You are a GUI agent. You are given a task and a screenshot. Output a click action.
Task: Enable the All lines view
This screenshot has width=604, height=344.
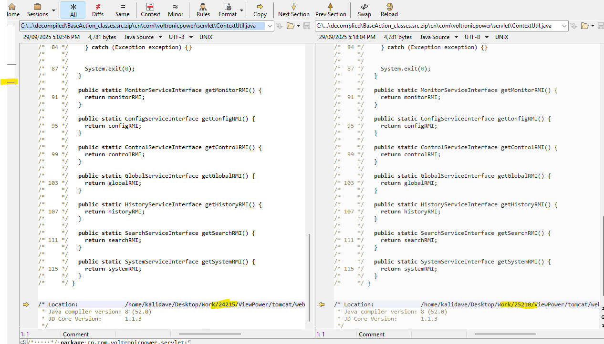coord(73,10)
